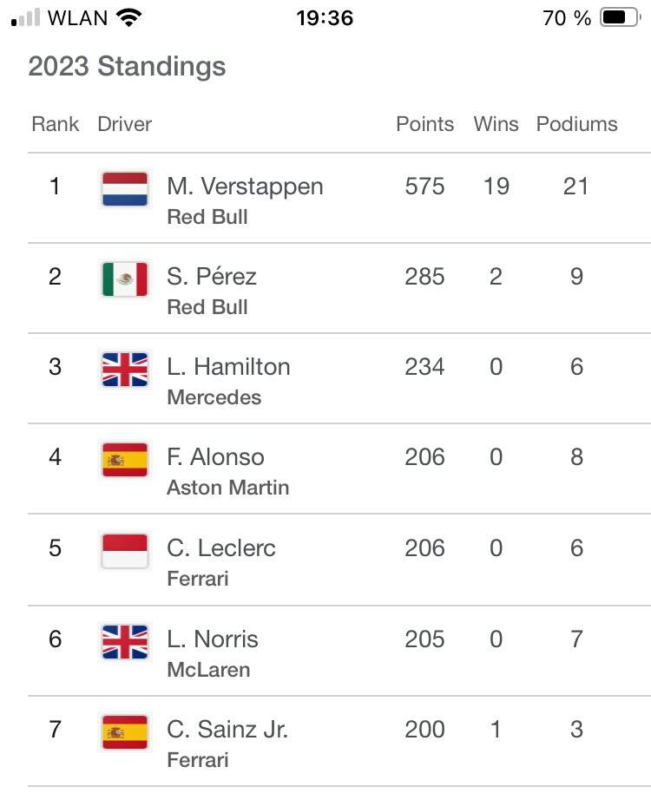Tap the 19:36 clock in status bar

pos(325,17)
